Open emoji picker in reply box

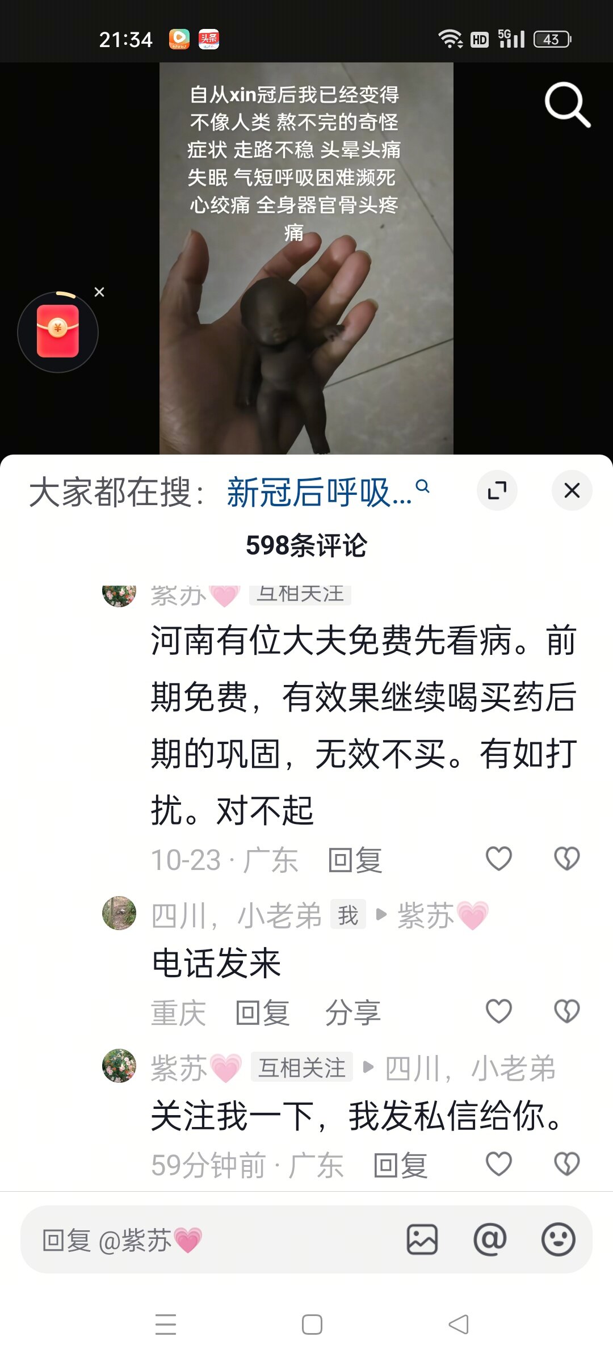(559, 1239)
